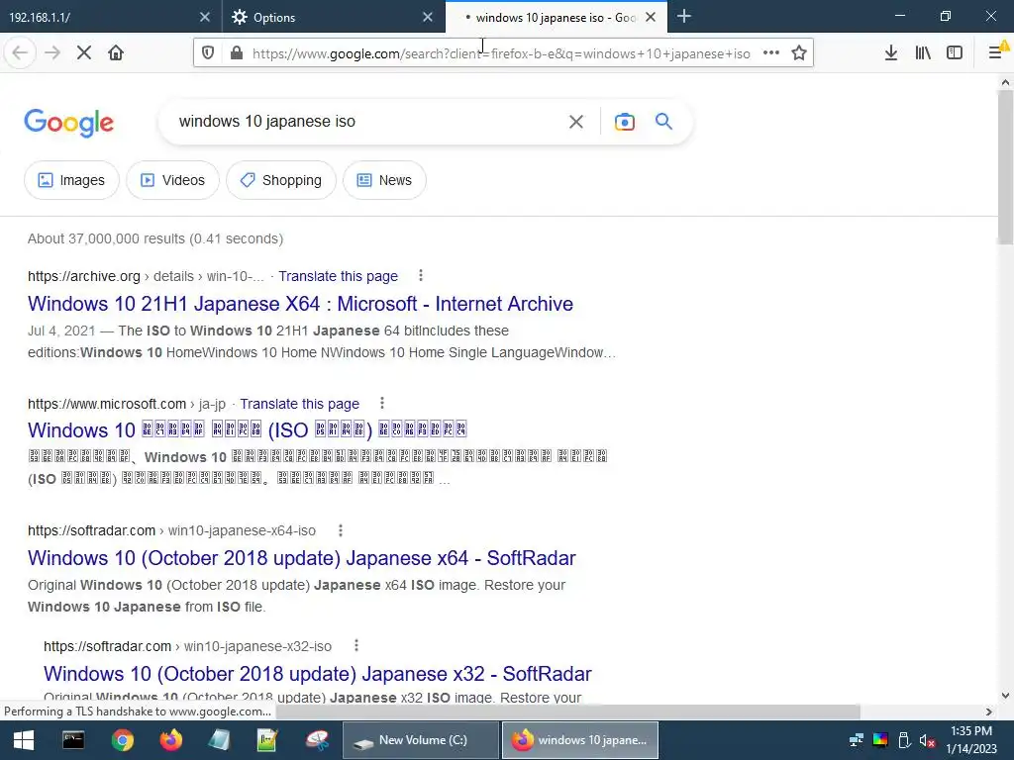The image size is (1014, 760).
Task: Open Windows 10 21H1 Japanese X64 Internet Archive link
Action: pyautogui.click(x=301, y=304)
